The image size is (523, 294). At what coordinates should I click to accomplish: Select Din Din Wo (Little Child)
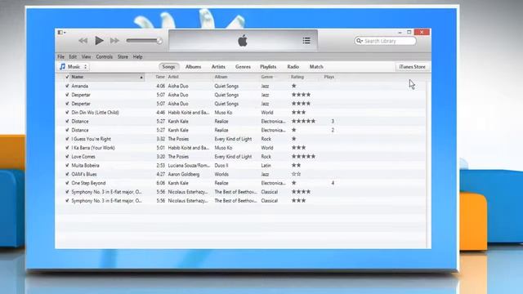(95, 113)
